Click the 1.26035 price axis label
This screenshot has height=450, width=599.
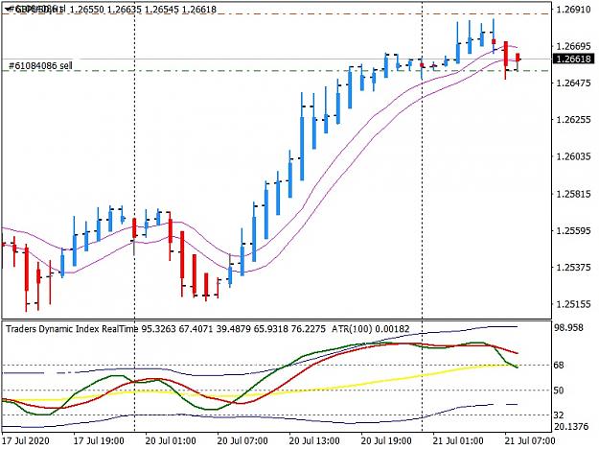coord(574,156)
